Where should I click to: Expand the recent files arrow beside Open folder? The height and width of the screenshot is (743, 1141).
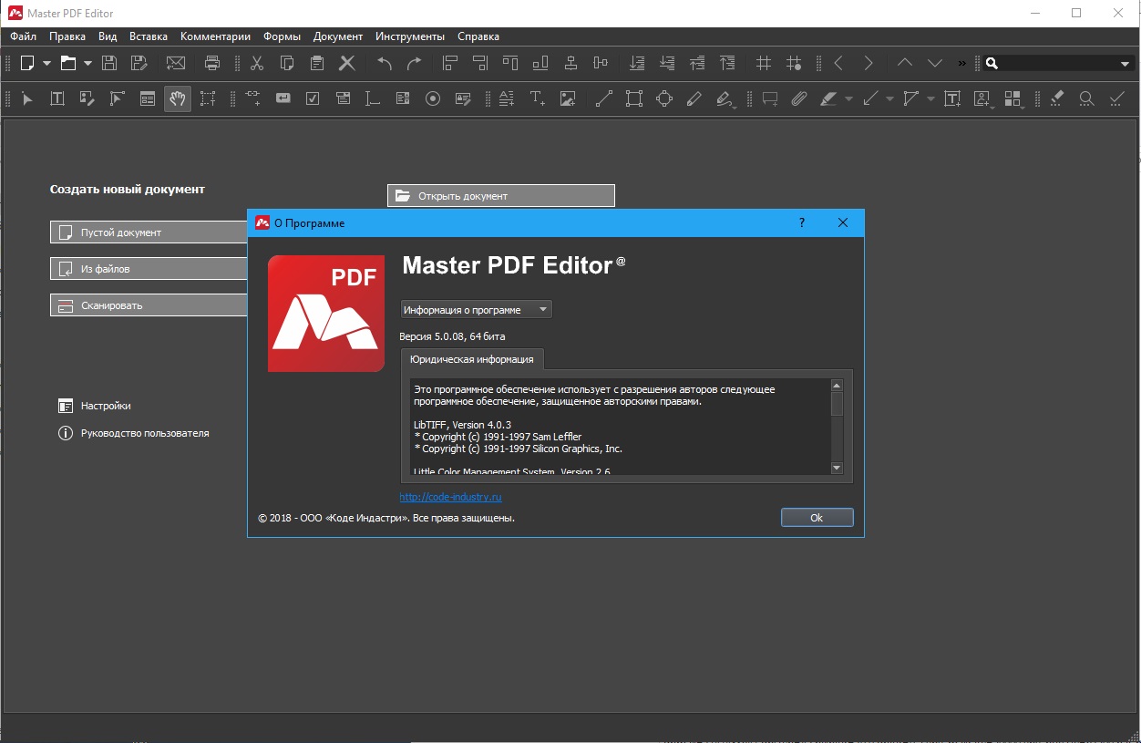[x=88, y=64]
